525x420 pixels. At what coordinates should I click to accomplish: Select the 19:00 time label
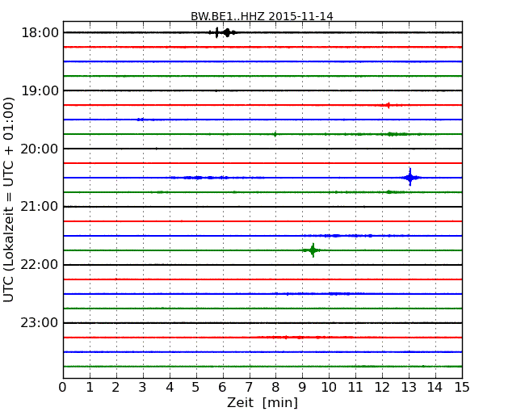[x=40, y=90]
